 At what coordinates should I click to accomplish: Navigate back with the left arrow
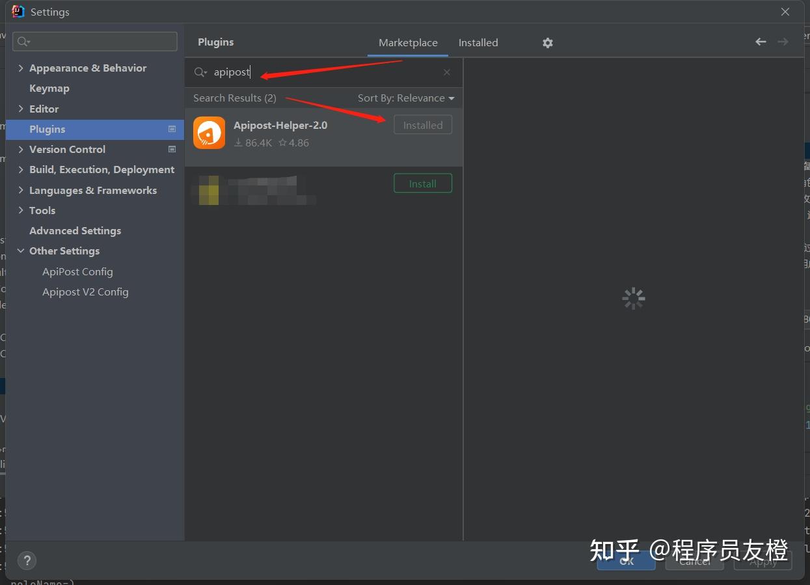761,42
